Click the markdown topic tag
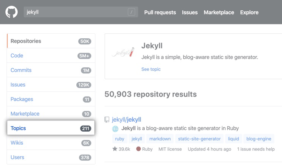Screen dimensions: 282x168 (x=160, y=139)
